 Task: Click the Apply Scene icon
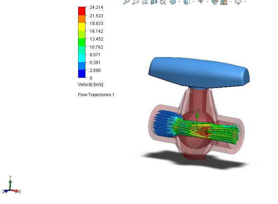pyautogui.click(x=224, y=2)
